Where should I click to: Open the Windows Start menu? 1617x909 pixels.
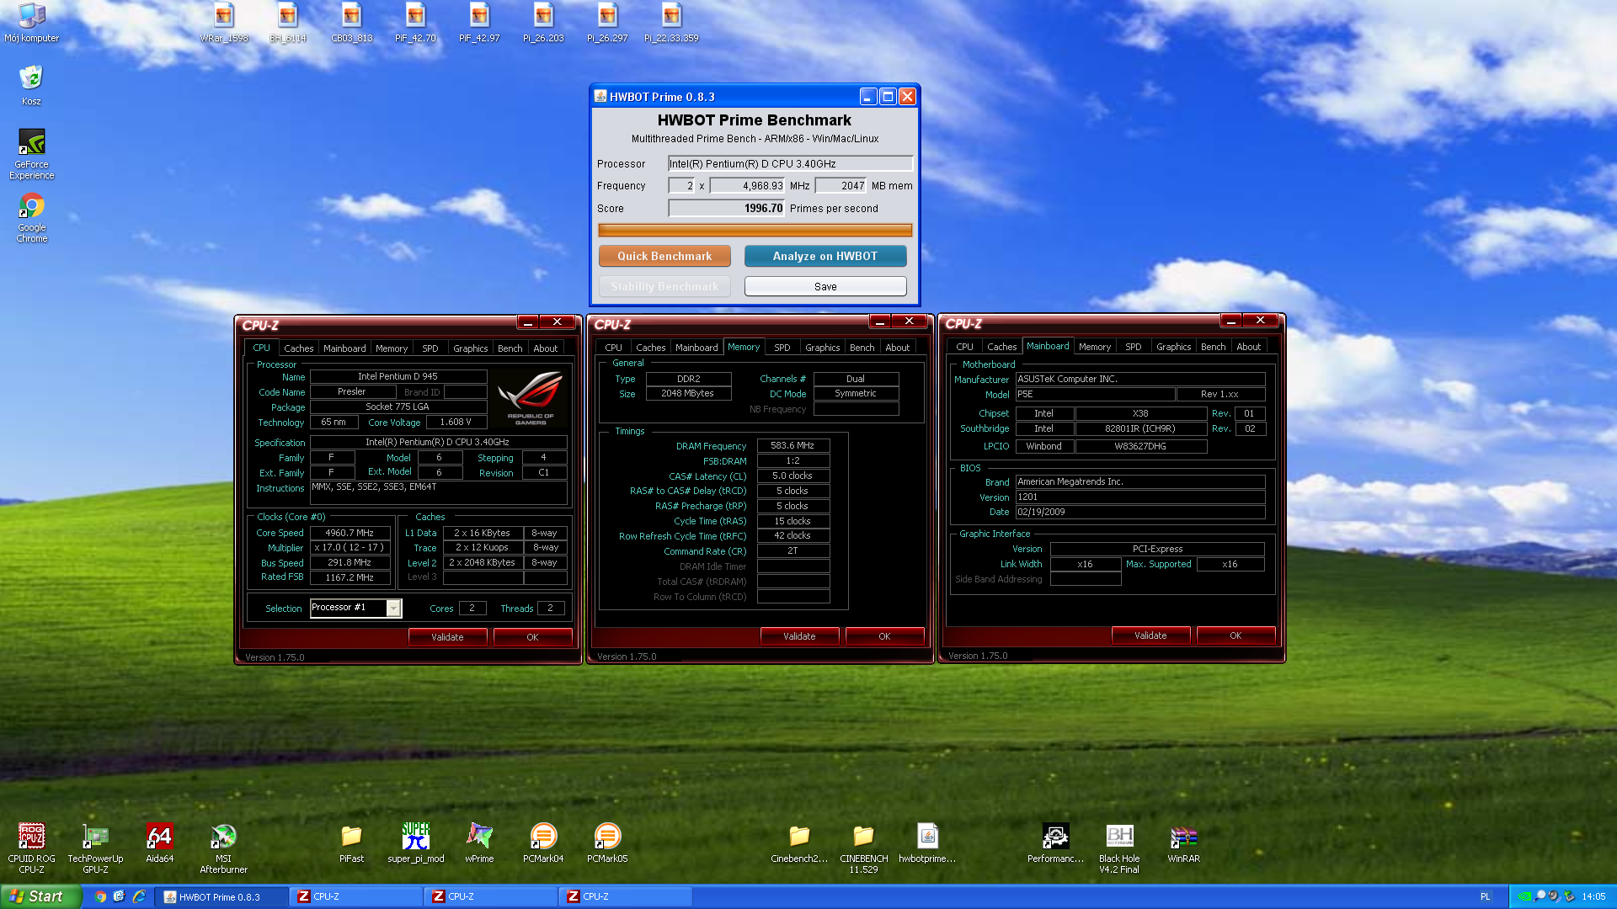coord(40,896)
